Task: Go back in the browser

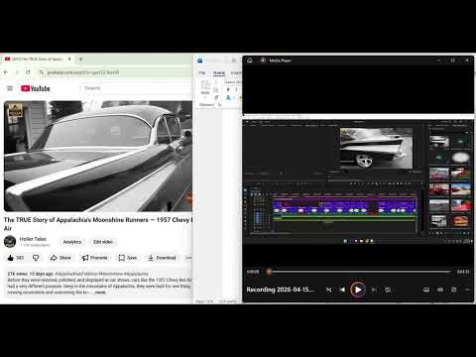Action: [x=6, y=72]
